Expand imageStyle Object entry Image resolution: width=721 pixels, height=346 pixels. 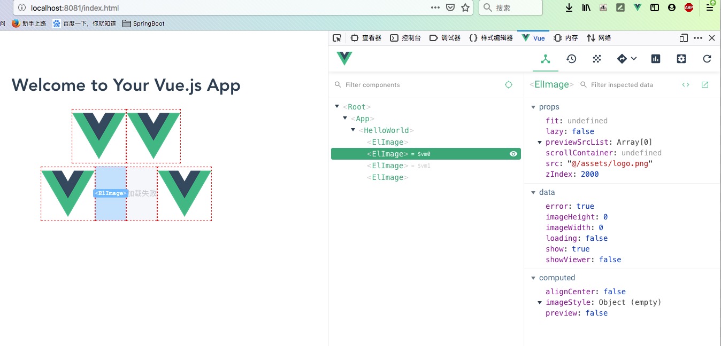pos(540,302)
